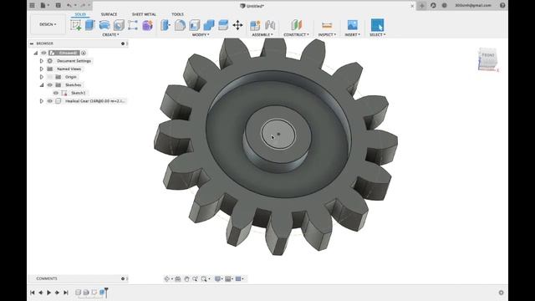Viewport: 535px width, 301px height.
Task: Switch to the TOOLS tab
Action: click(x=177, y=14)
